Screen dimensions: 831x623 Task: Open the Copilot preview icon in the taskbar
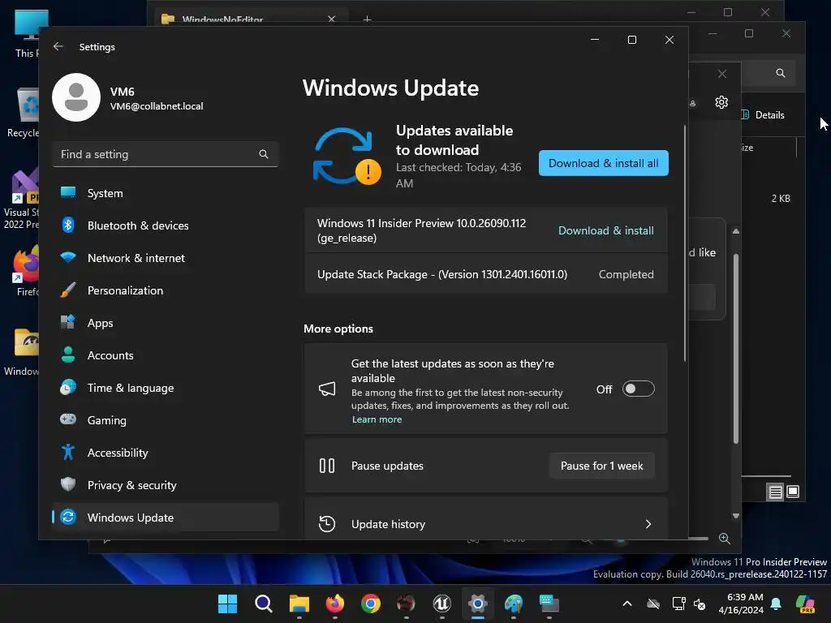[x=805, y=604]
